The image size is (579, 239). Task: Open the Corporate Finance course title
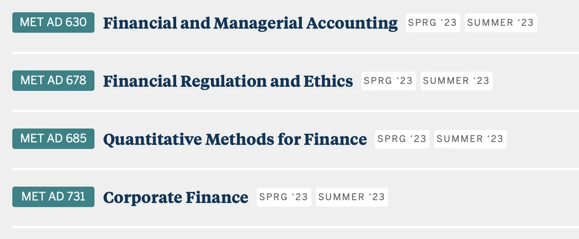click(176, 198)
